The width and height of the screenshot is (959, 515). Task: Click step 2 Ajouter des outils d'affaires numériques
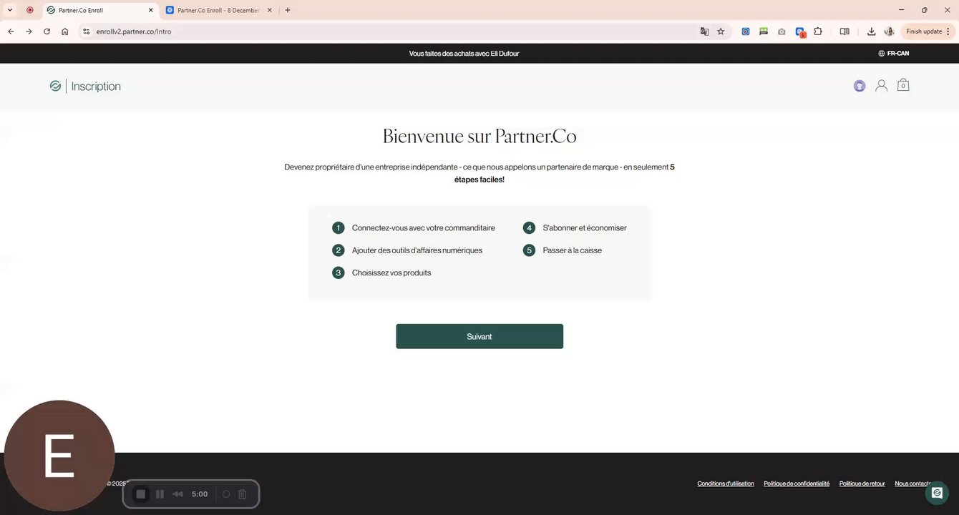pos(407,250)
